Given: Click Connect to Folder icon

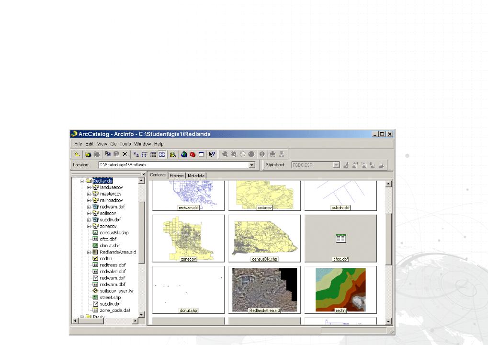Looking at the screenshot, I should pos(88,154).
